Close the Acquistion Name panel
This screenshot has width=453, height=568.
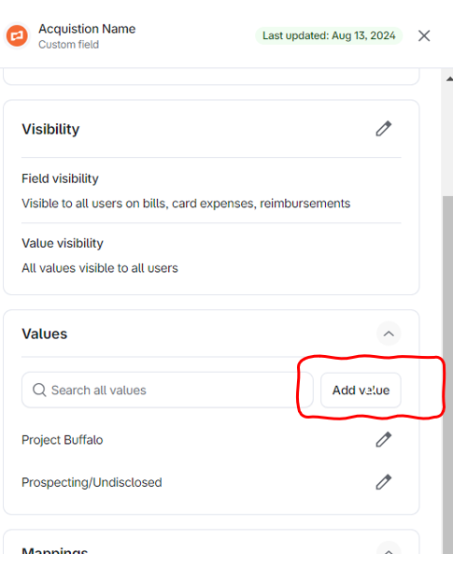424,35
